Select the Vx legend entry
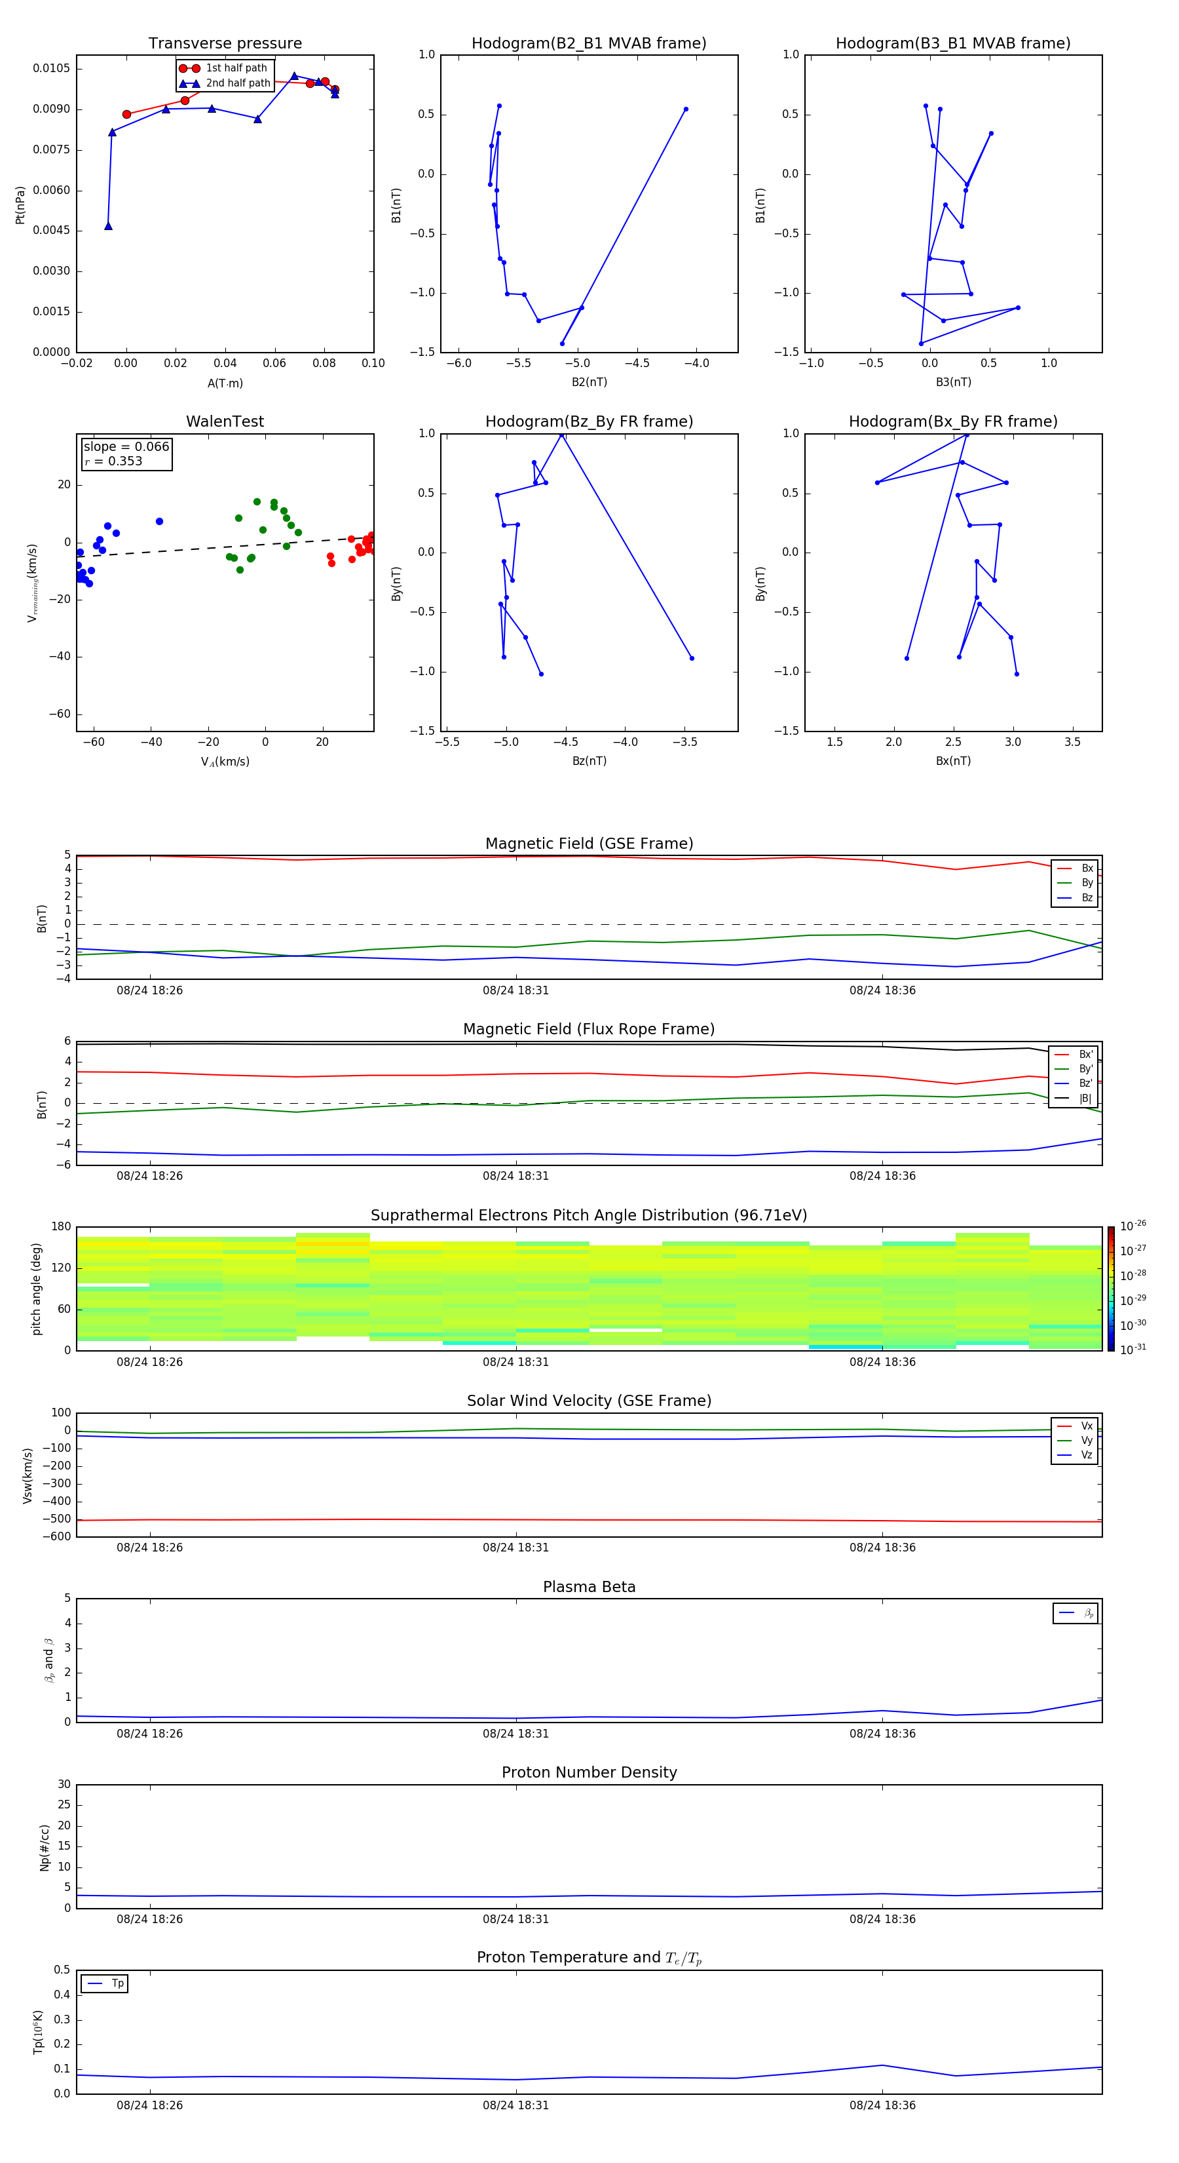This screenshot has width=1179, height=2163. pos(1076,1426)
